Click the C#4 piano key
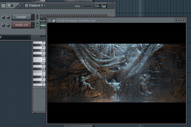 (39, 69)
